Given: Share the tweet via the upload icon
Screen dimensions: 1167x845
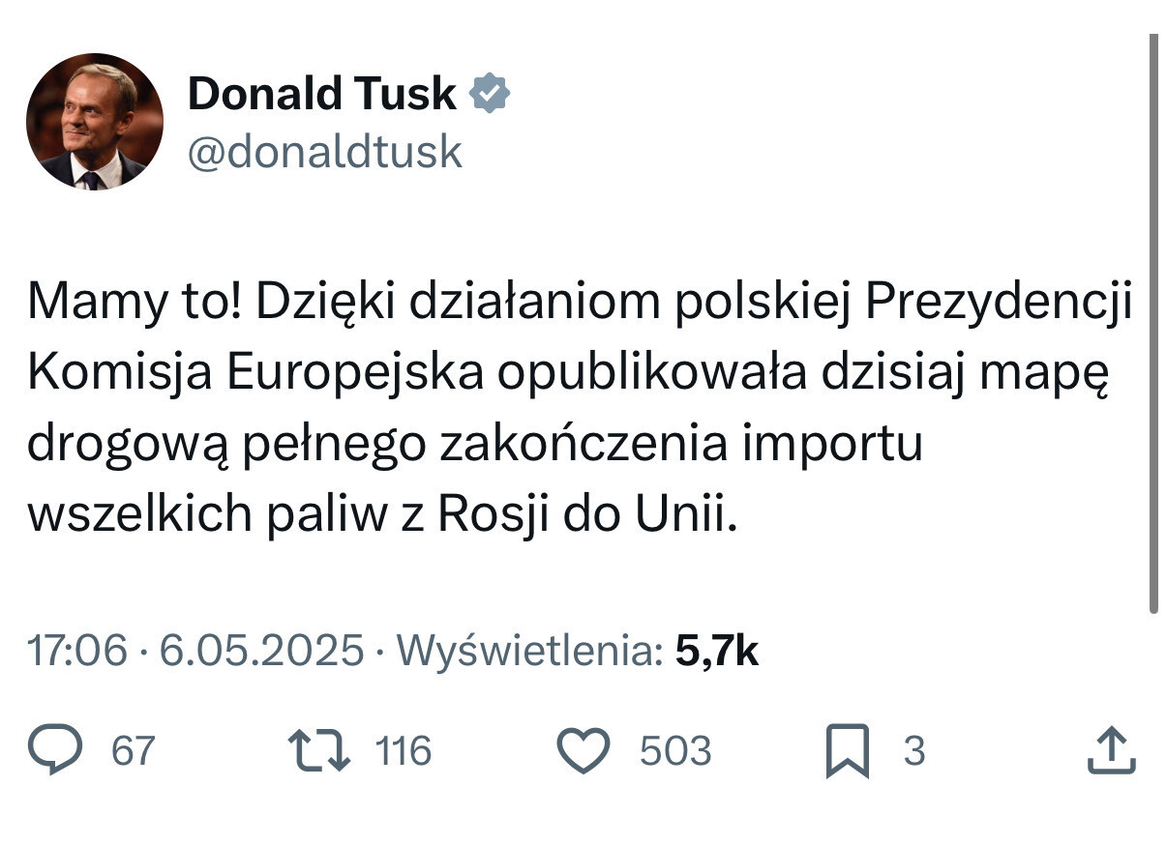Looking at the screenshot, I should 1111,751.
